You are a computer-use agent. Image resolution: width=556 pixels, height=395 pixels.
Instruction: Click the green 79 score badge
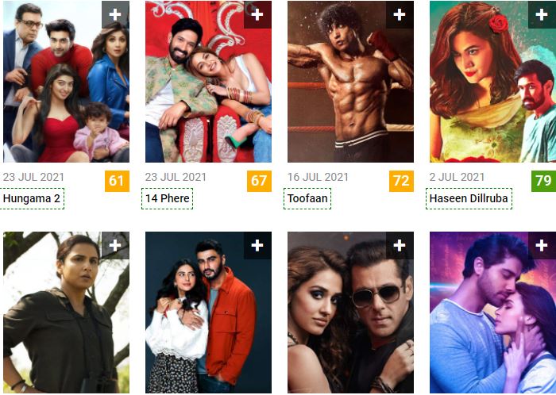pyautogui.click(x=543, y=181)
